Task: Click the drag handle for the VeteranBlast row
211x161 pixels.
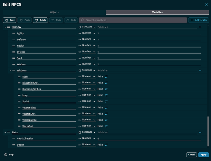Action: 19,108
